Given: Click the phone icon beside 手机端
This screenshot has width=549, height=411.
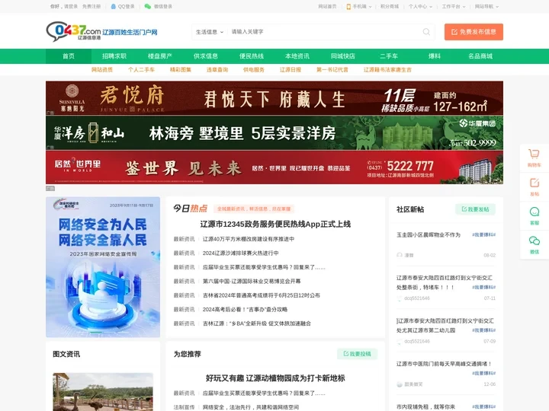Looking at the screenshot, I should point(348,6).
